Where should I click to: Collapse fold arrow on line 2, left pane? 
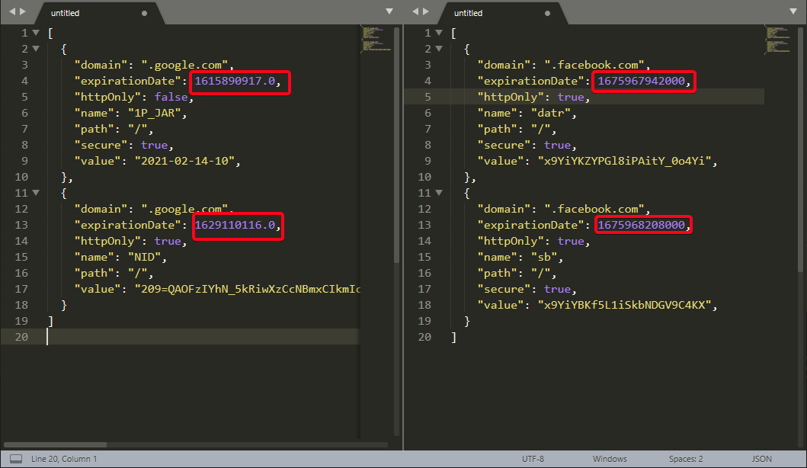(x=36, y=49)
